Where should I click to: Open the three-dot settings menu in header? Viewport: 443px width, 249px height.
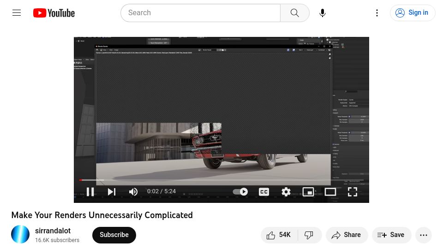(x=377, y=13)
